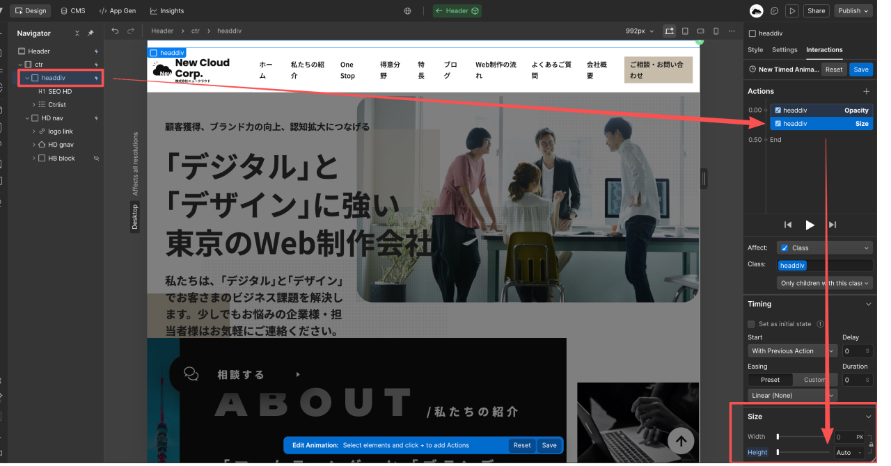Pin the Navigator panel
This screenshot has height=466, width=891.
[90, 33]
